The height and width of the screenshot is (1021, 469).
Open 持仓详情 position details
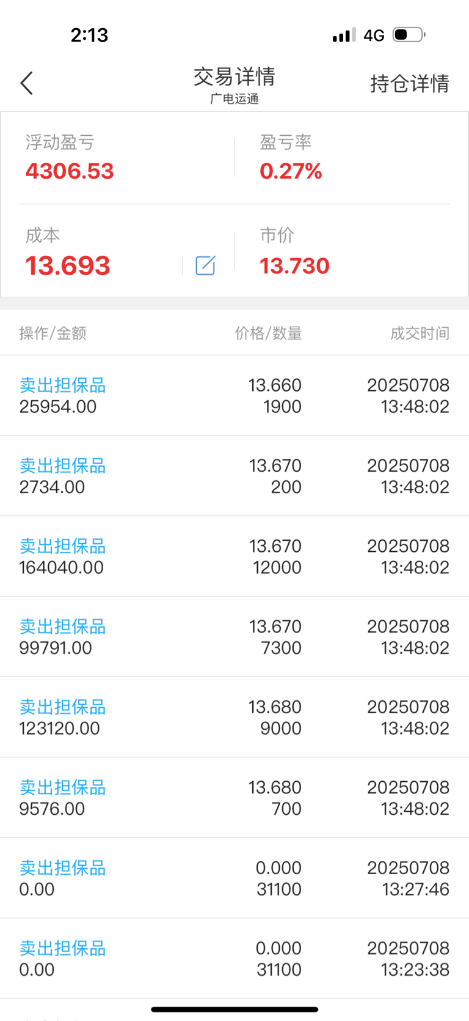(410, 84)
